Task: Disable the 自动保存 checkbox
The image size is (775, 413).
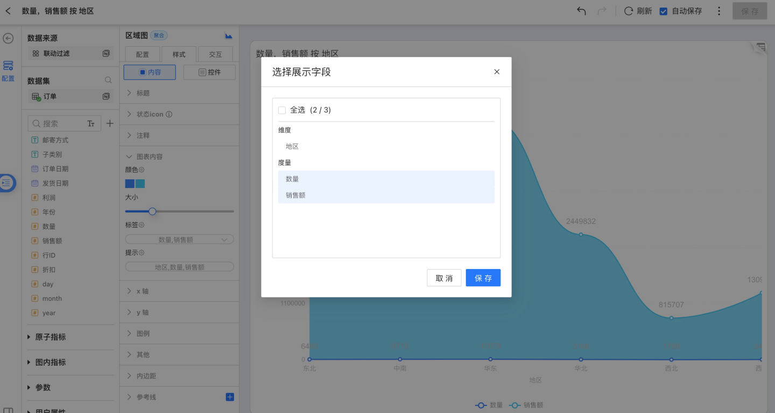Action: click(x=664, y=11)
